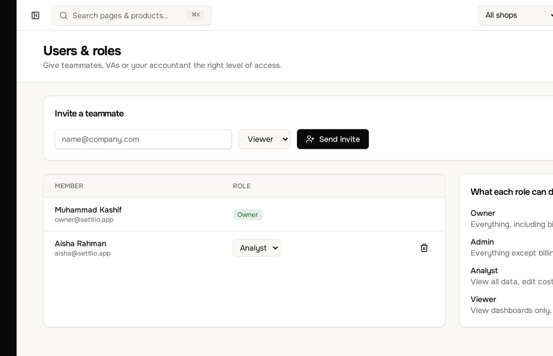Click the Viewer role description title
The width and height of the screenshot is (553, 356).
pyautogui.click(x=483, y=299)
